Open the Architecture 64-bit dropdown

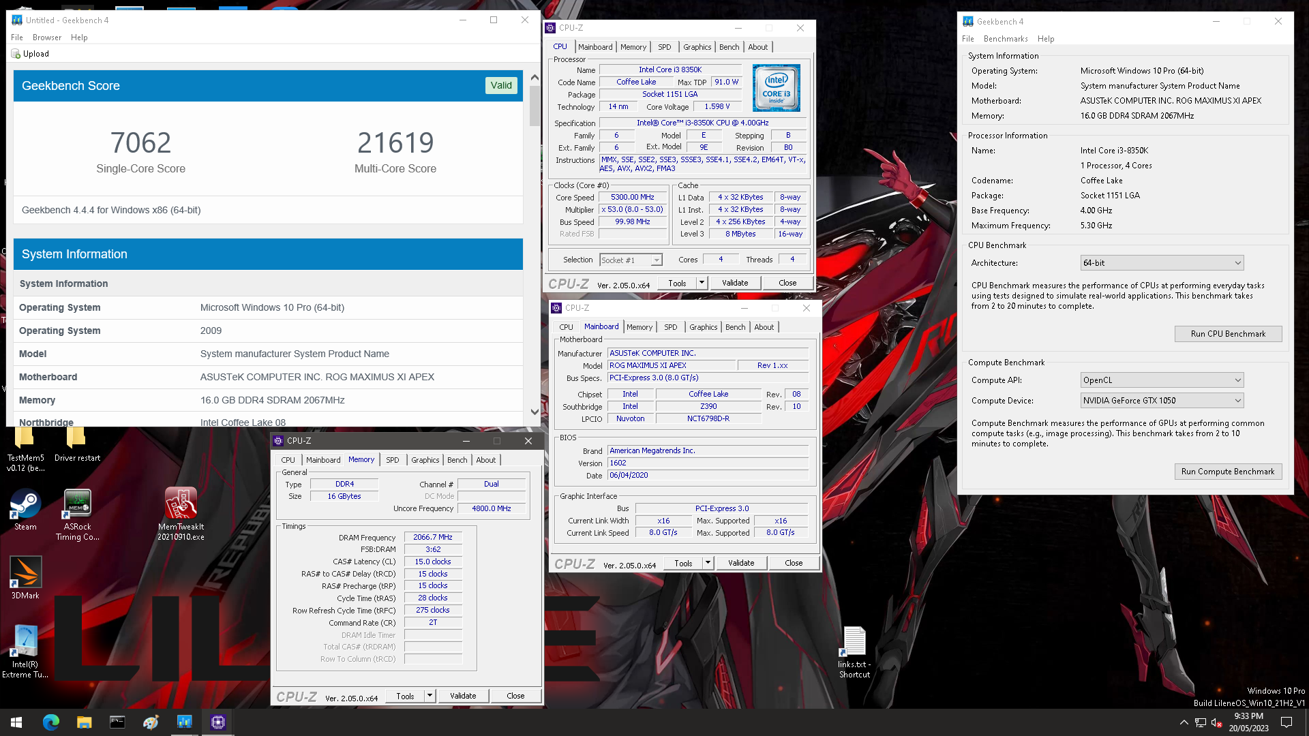click(1162, 263)
